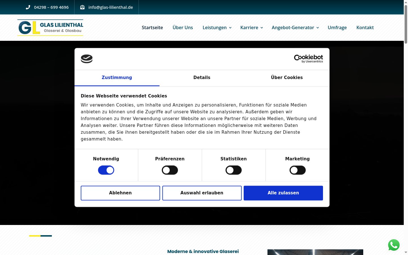Switch to the Details tab

coord(202,78)
